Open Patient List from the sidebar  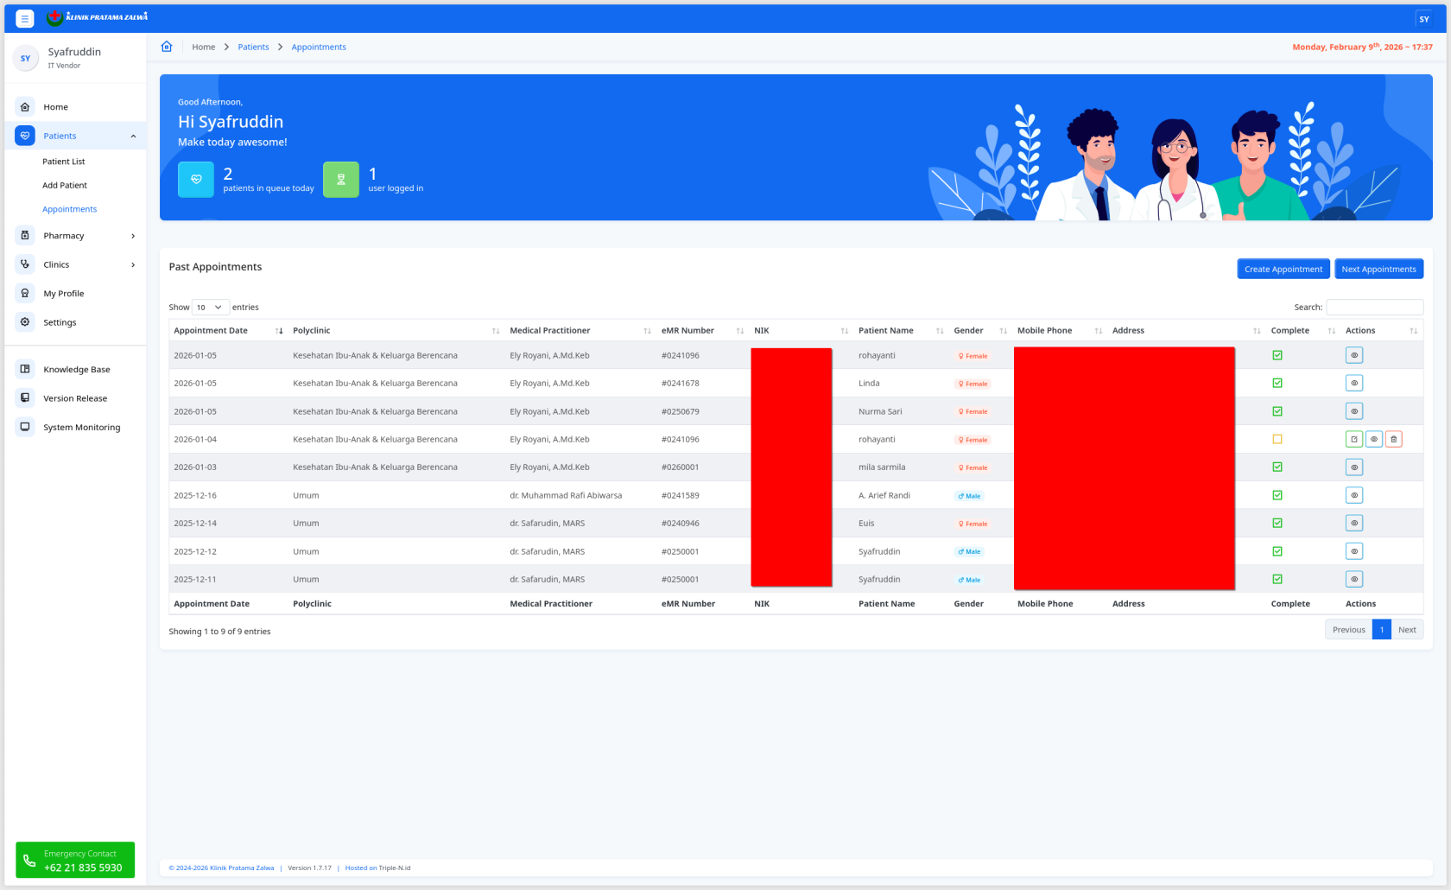[x=64, y=162]
